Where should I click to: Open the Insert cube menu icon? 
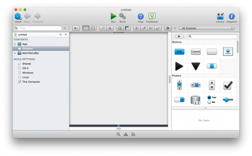(x=18, y=16)
